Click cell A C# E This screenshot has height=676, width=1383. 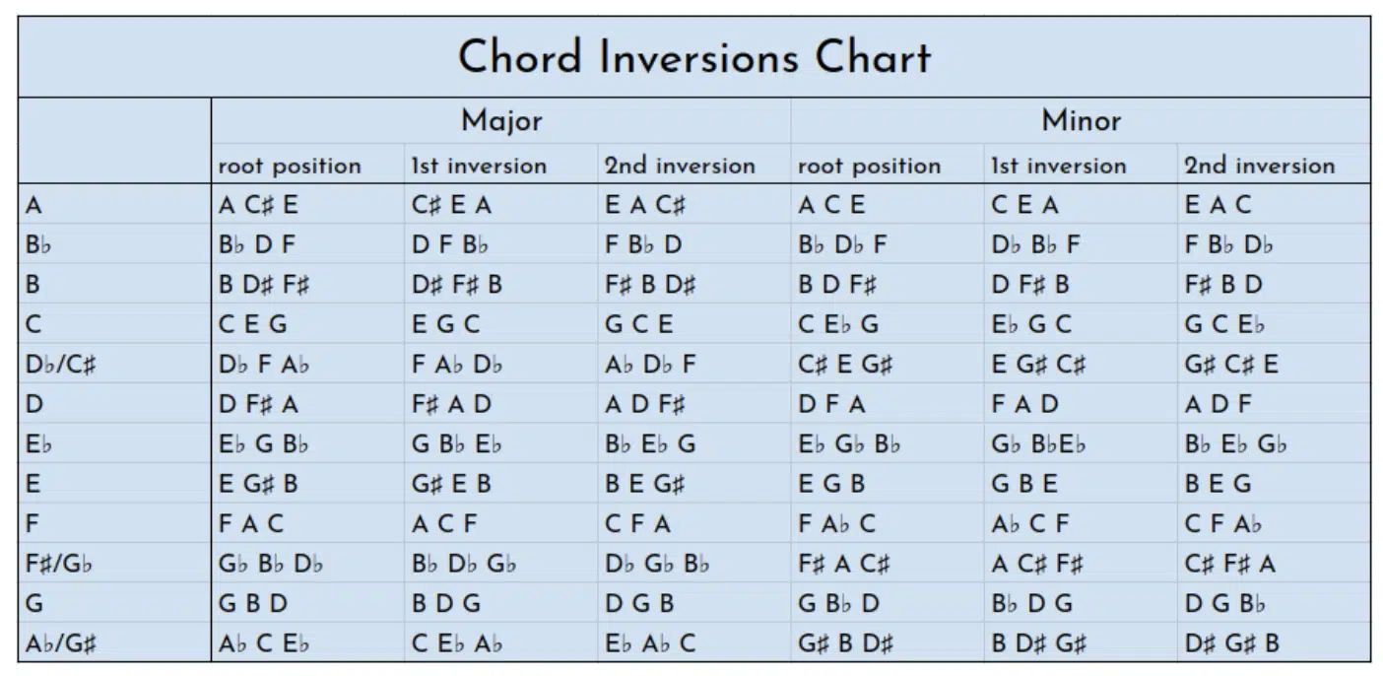(258, 206)
